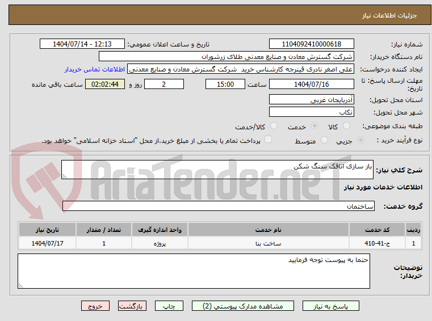Select the متوسط purchase type radio
The height and width of the screenshot is (321, 432).
(x=324, y=140)
